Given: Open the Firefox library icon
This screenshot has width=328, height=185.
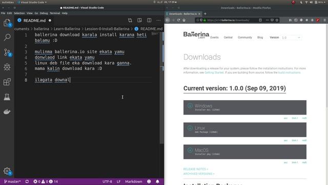Looking at the screenshot, I should click(x=291, y=20).
